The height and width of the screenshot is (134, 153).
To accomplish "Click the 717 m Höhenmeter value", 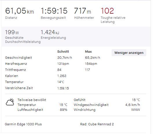I will pos(83,11).
